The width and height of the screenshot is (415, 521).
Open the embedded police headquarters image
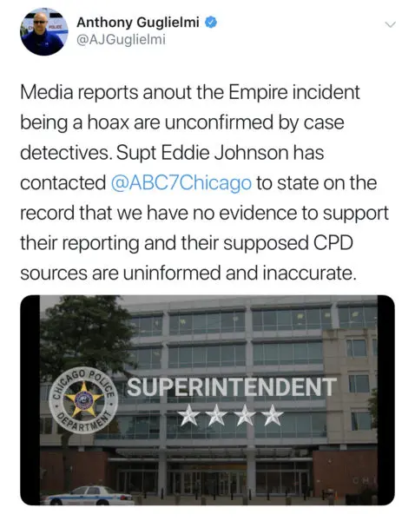tap(207, 400)
